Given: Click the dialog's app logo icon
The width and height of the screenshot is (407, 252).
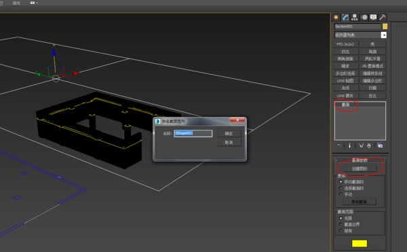Looking at the screenshot, I should (157, 122).
